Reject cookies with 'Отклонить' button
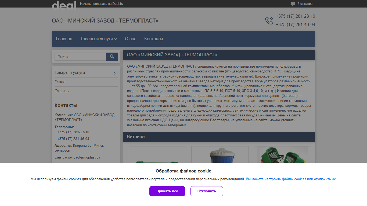Image resolution: width=367 pixels, height=206 pixels. [x=207, y=191]
